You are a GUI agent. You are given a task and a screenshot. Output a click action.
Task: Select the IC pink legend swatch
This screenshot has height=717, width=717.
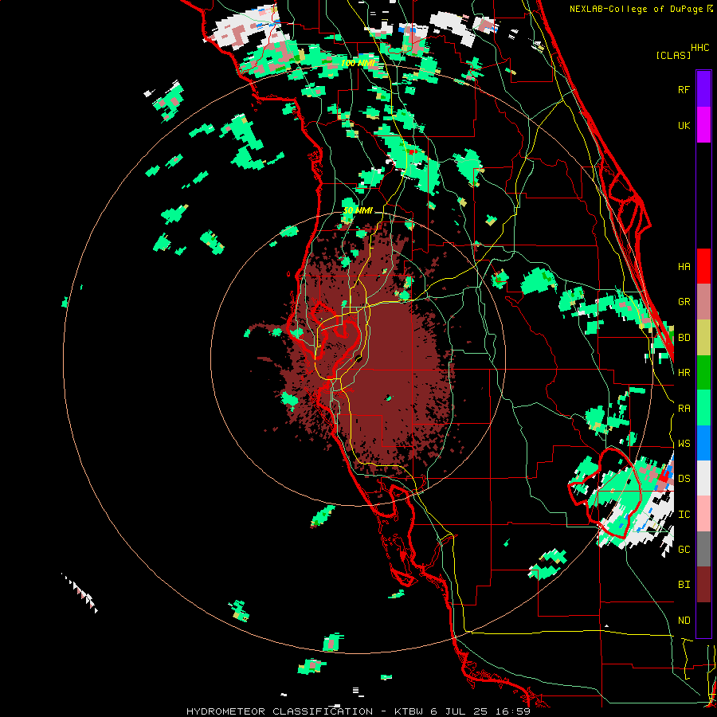pyautogui.click(x=703, y=514)
